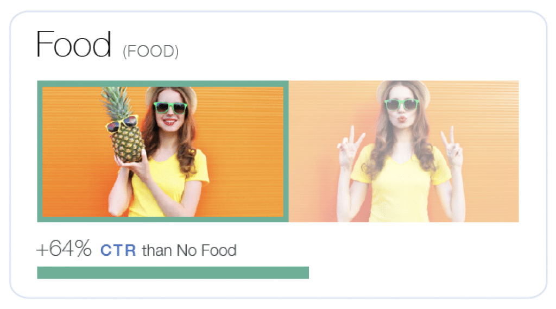Click the woman's green sunglasses in left photo
Viewport: 556px width, 309px height.
170,108
